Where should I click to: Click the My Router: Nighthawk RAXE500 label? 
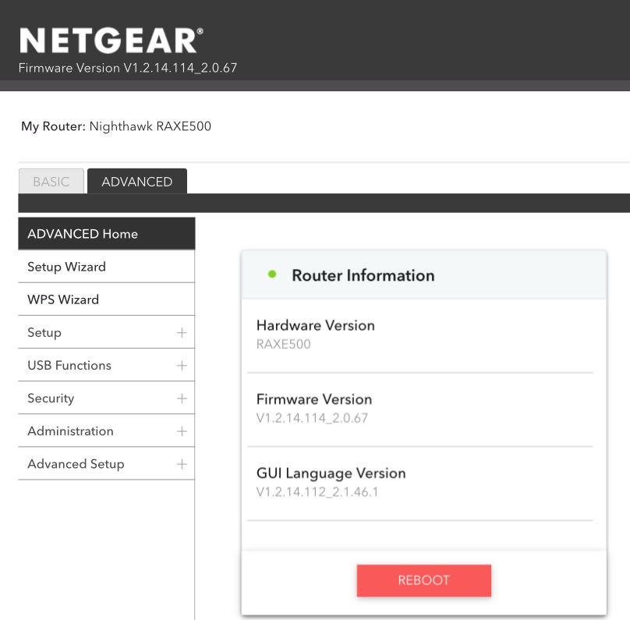click(x=116, y=126)
